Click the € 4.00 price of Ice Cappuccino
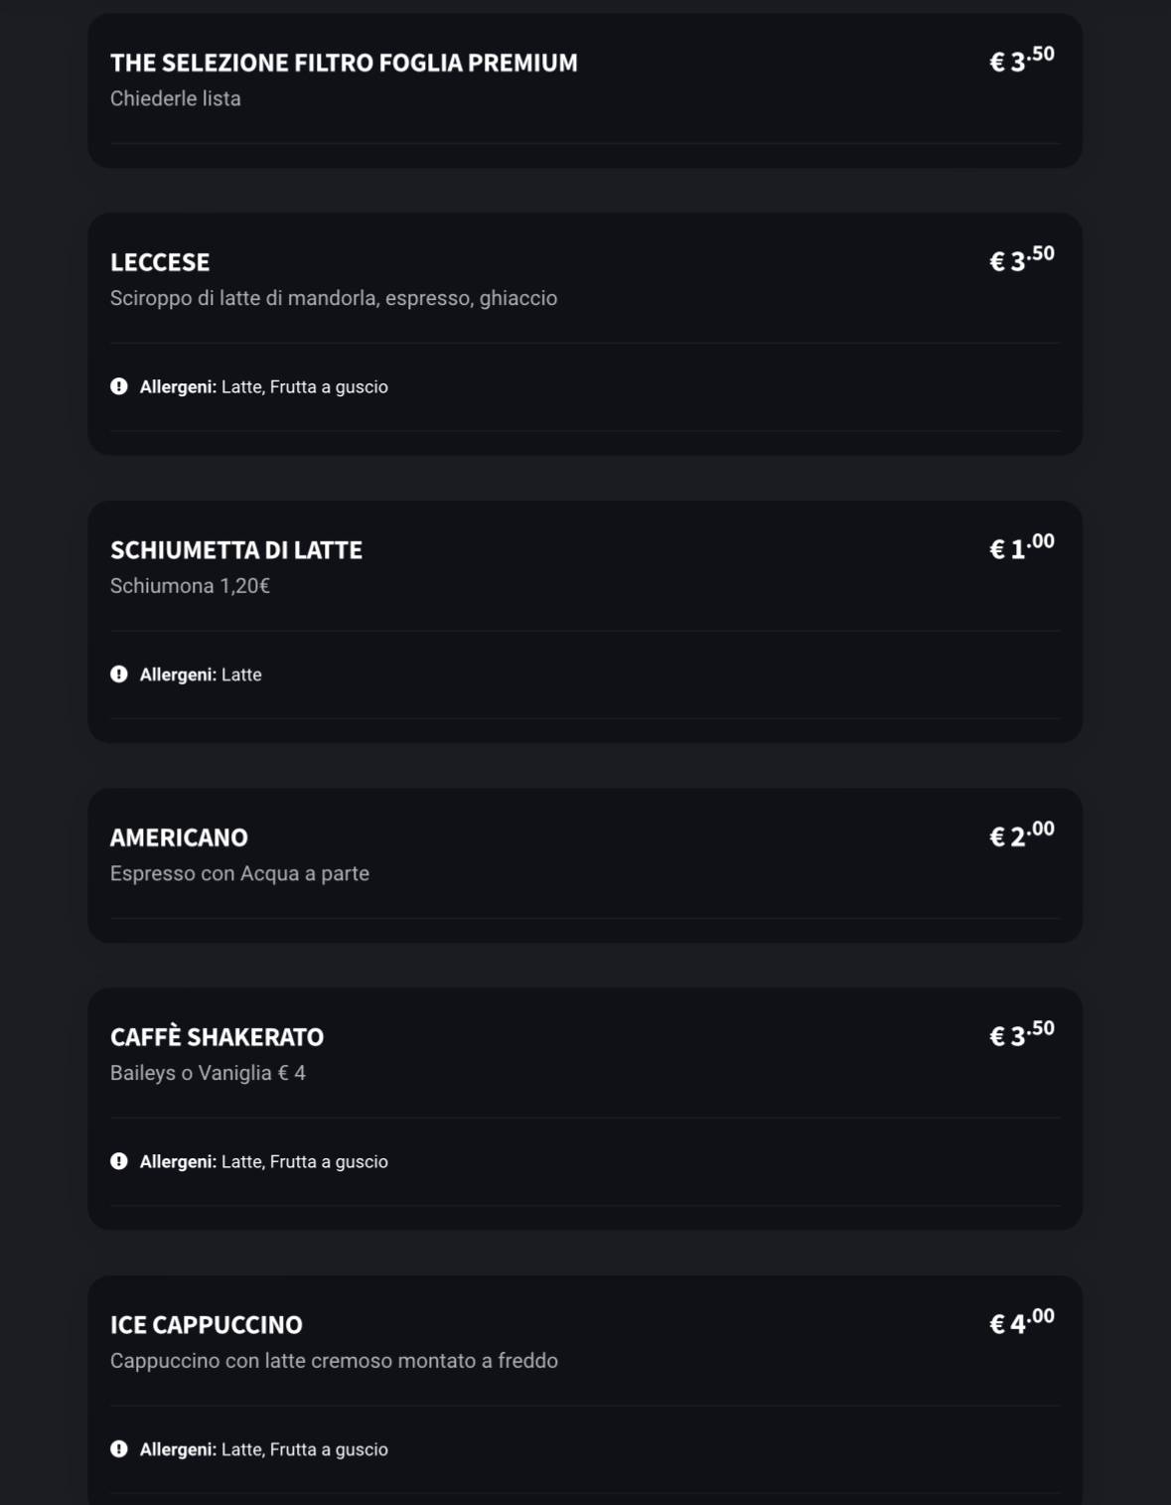This screenshot has width=1171, height=1505. (1021, 1322)
